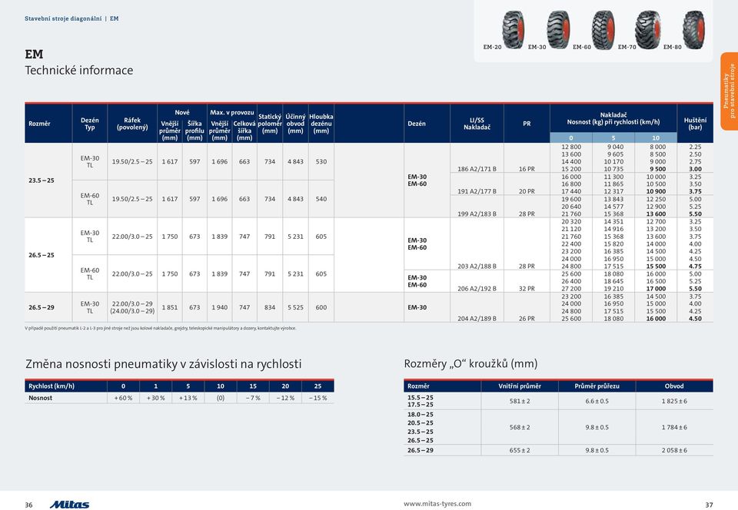Click the LI/SS Nakladač column header

coord(477,124)
